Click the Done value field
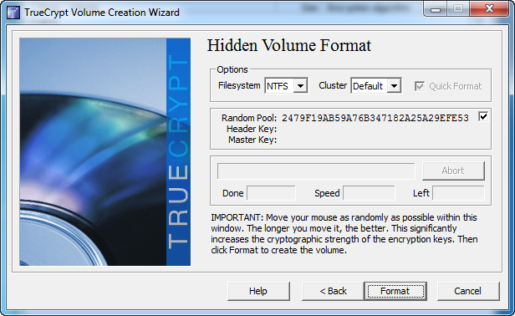Viewport: 515px width, 316px height. click(x=271, y=193)
